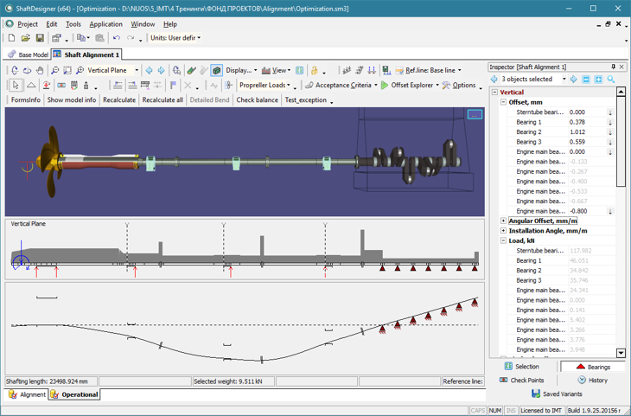
Task: Click Show model info button
Action: click(72, 99)
